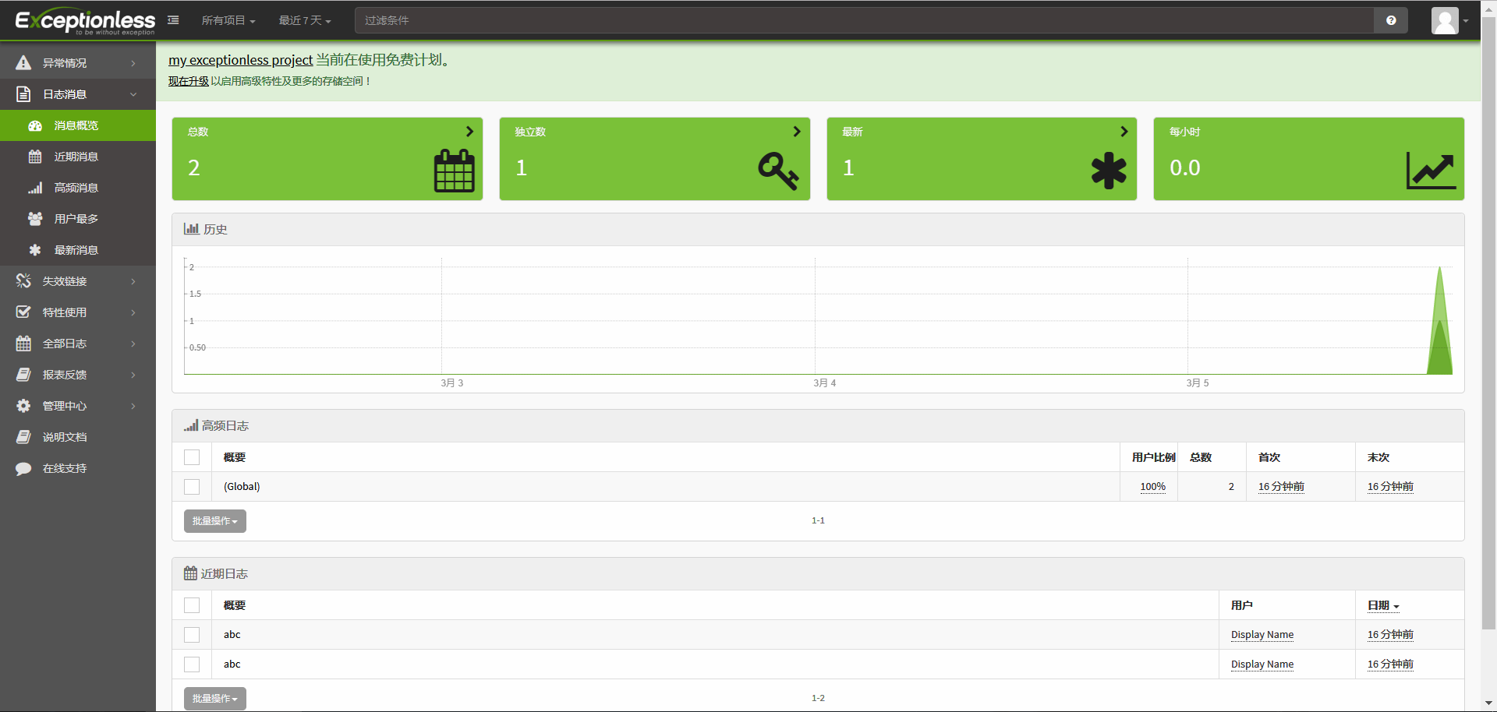The width and height of the screenshot is (1497, 712).
Task: Click the calendar icon next to 近期日志 heading
Action: [x=190, y=573]
